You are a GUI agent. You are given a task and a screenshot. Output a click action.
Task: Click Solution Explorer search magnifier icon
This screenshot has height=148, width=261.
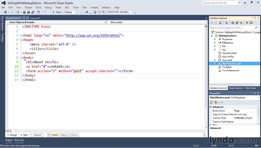256,27
